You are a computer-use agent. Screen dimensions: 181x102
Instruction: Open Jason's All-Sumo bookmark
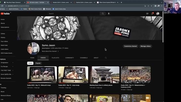(x=13, y=9)
